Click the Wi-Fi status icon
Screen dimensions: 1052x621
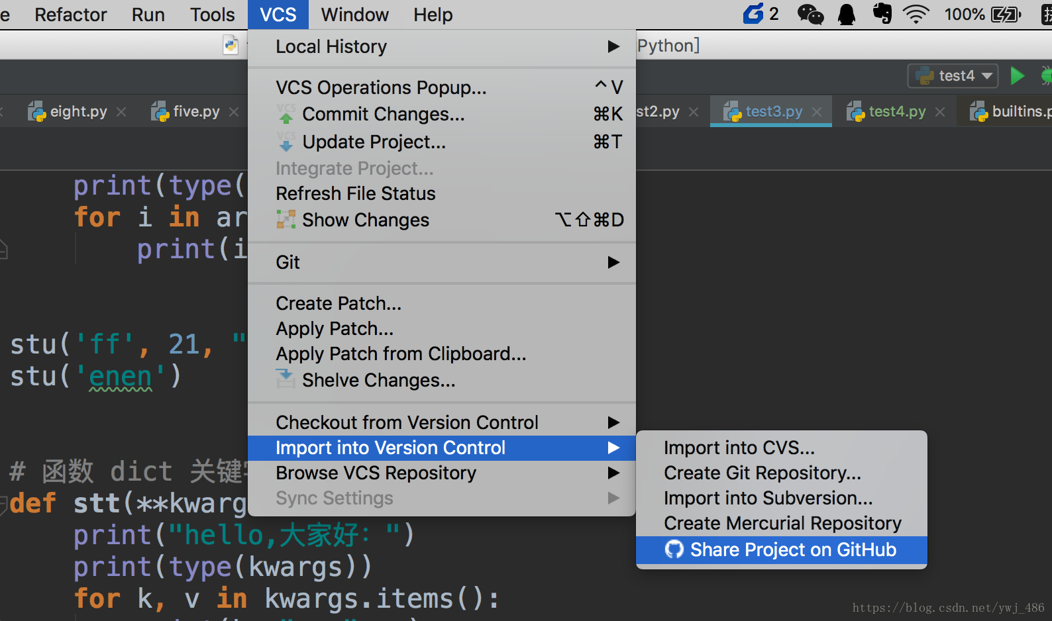click(916, 14)
